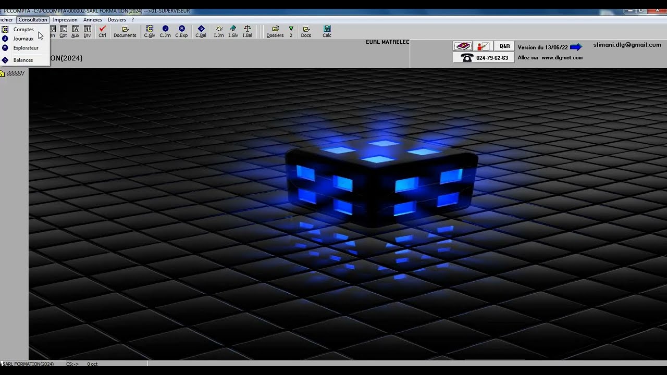Open the Dossiers folder toolbar icon
667x375 pixels.
pyautogui.click(x=275, y=32)
